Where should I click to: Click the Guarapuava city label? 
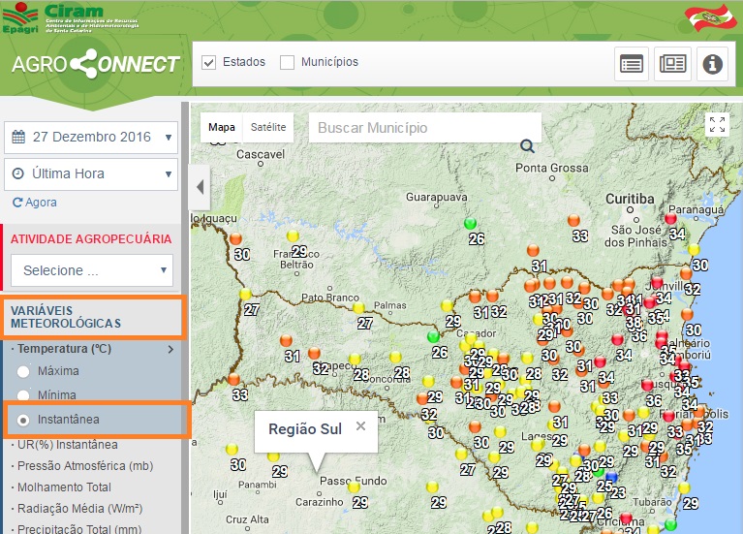tap(437, 197)
